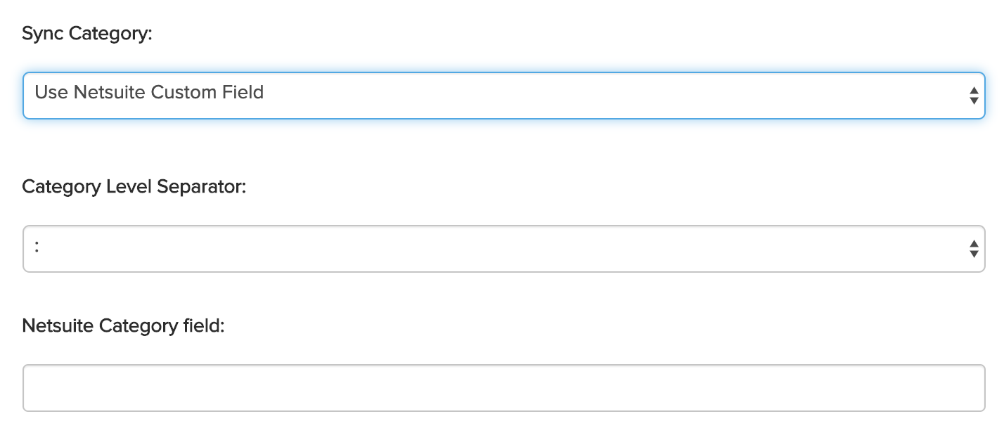Click inside the empty Netsuite Category text box
This screenshot has width=1004, height=440.
click(503, 388)
